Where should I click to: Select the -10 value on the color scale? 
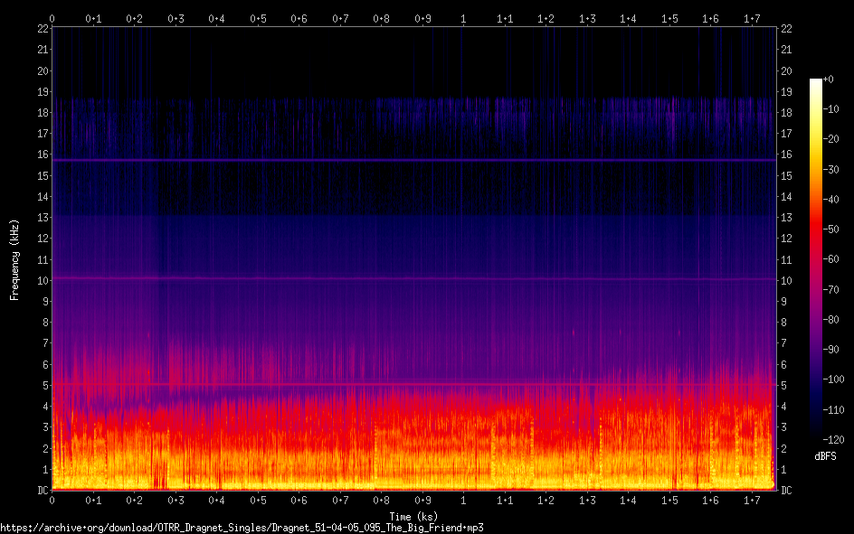tap(838, 111)
